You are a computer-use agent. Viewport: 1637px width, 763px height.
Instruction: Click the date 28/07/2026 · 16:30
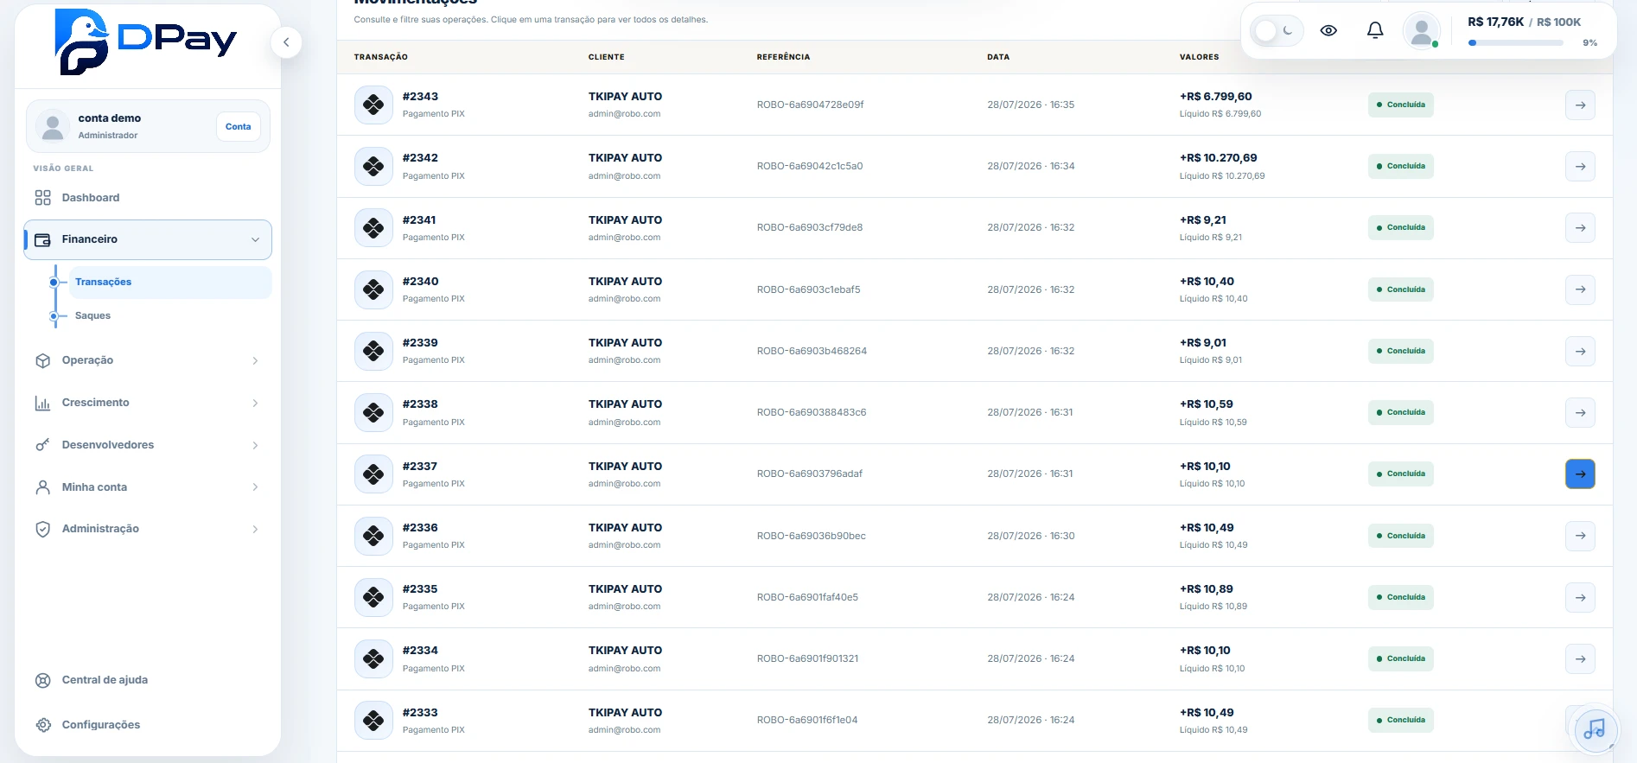1031,536
